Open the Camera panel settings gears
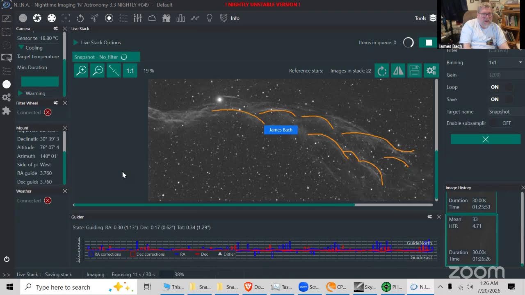 [x=55, y=29]
